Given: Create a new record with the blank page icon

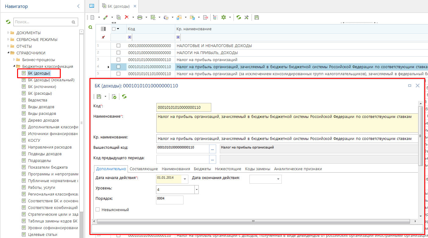Looking at the screenshot, I should (x=92, y=17).
